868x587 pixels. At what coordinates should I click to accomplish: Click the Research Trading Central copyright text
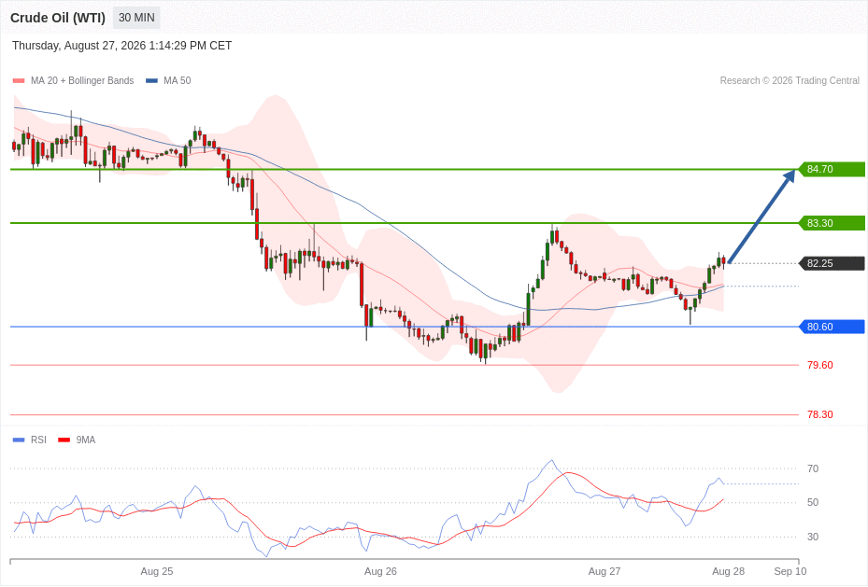click(x=790, y=80)
